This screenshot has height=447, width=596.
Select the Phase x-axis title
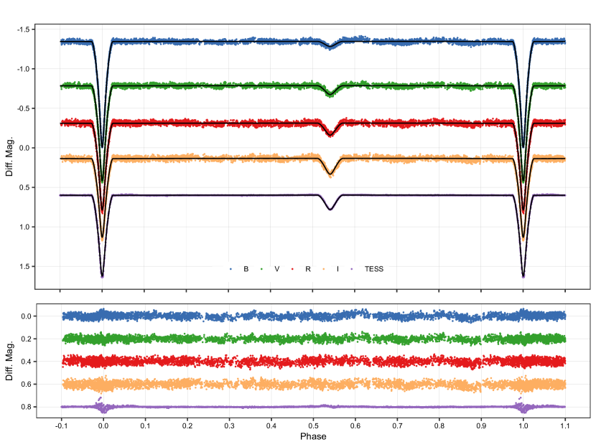313,436
